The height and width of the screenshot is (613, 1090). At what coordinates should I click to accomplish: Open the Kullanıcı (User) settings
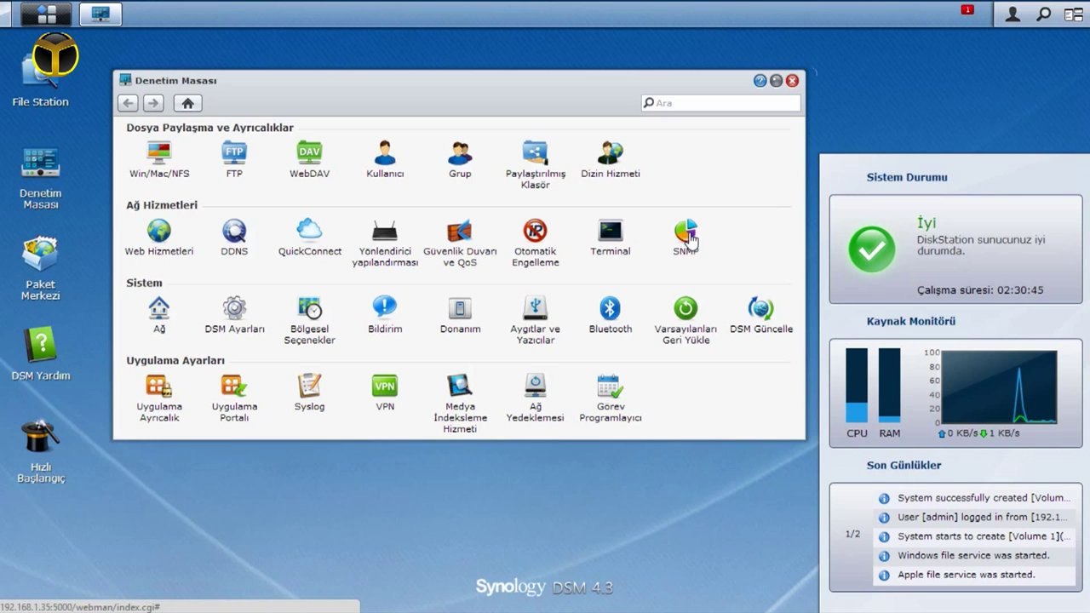(385, 159)
